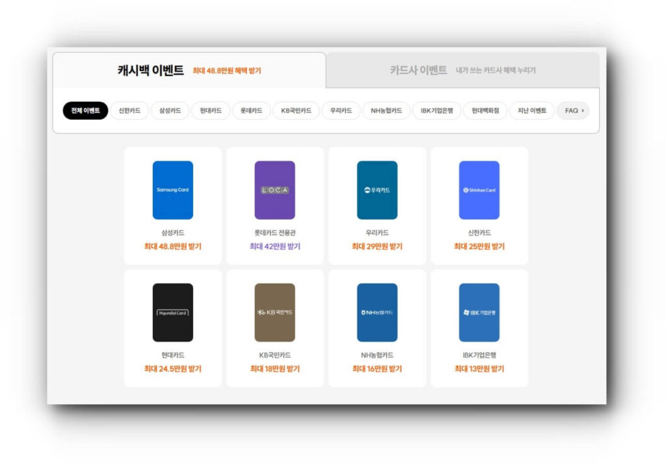Open 최대 29만원 받기 offer
This screenshot has height=464, width=666.
click(x=377, y=247)
